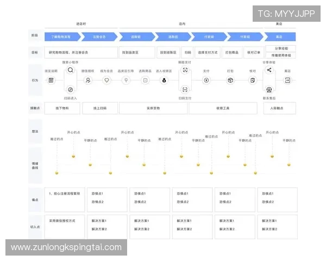
Task: Click the 联系售后 support agent icon
Action: pyautogui.click(x=269, y=90)
